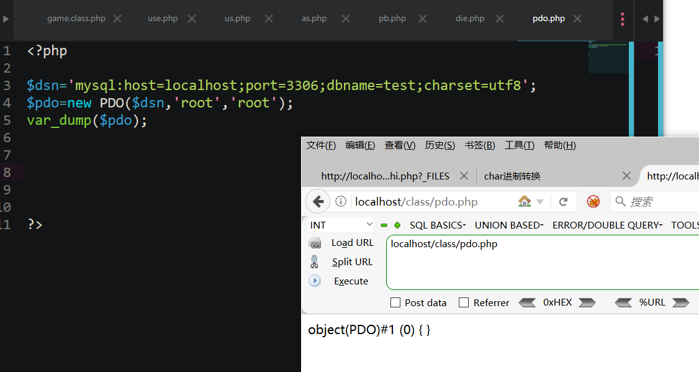699x372 pixels.
Task: Open the 书签(B) menu
Action: [480, 145]
